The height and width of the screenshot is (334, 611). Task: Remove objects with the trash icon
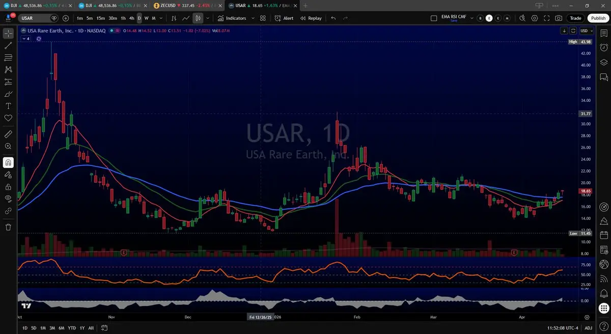[8, 227]
